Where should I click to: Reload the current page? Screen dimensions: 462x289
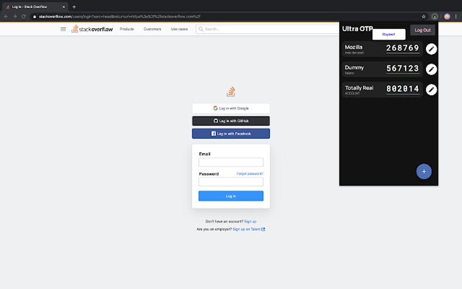coord(24,16)
